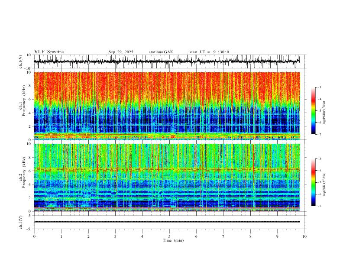Click the ch.2 "Frequency (kHz)" axis label

click(x=24, y=172)
